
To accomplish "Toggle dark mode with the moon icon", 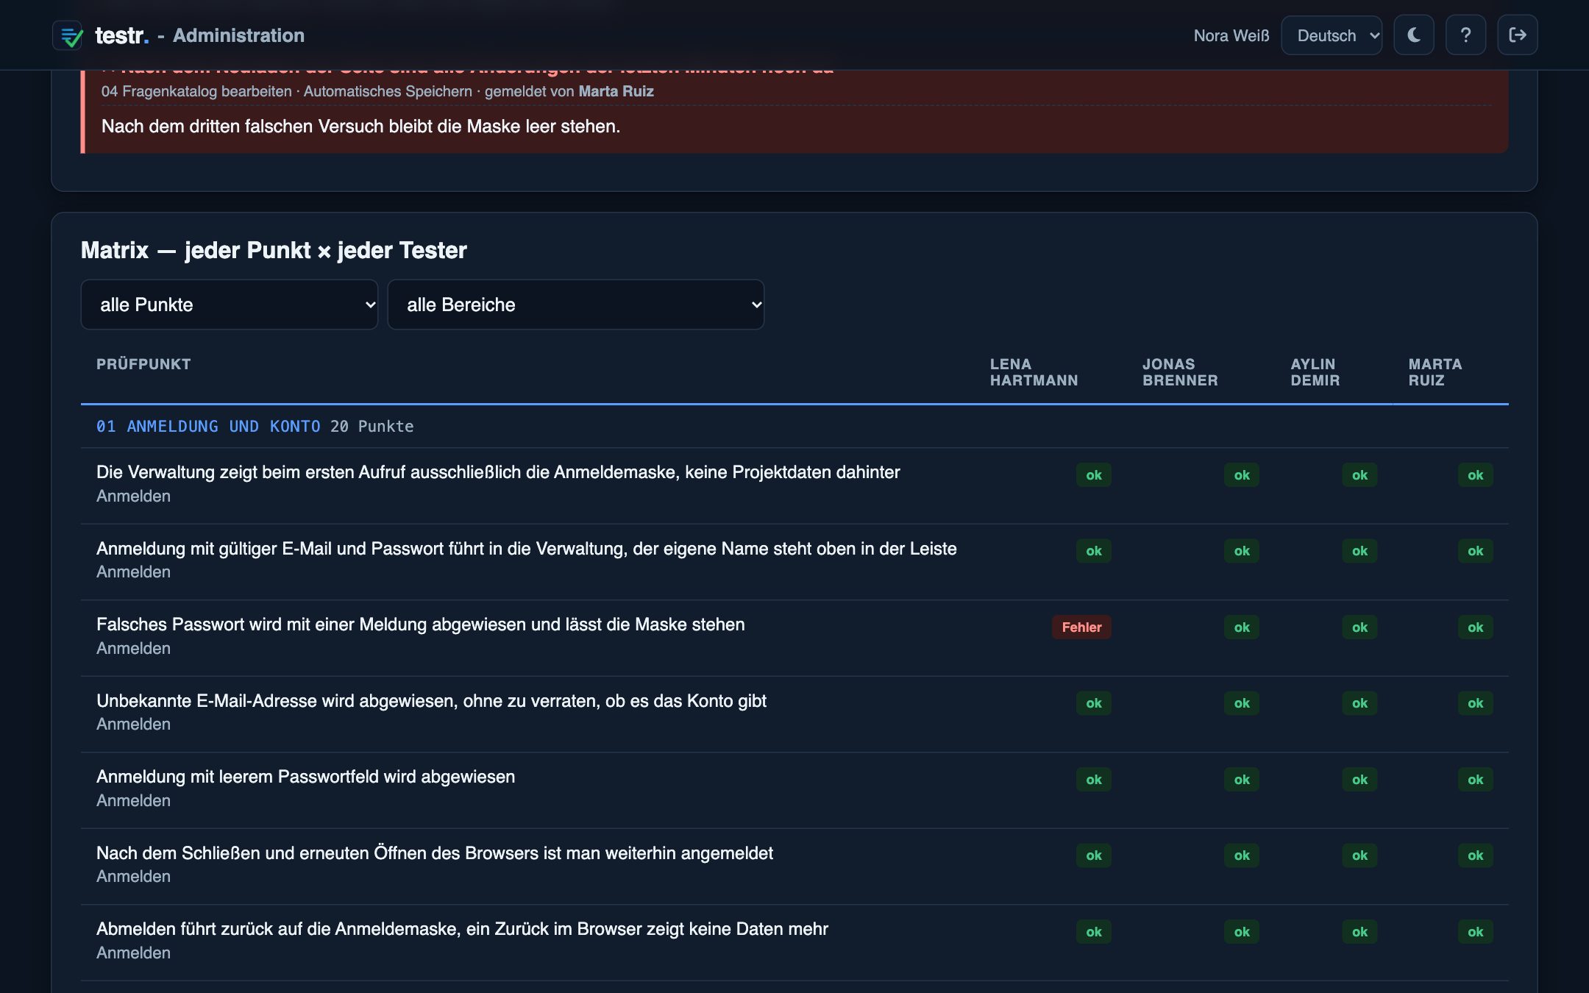I will [x=1414, y=35].
